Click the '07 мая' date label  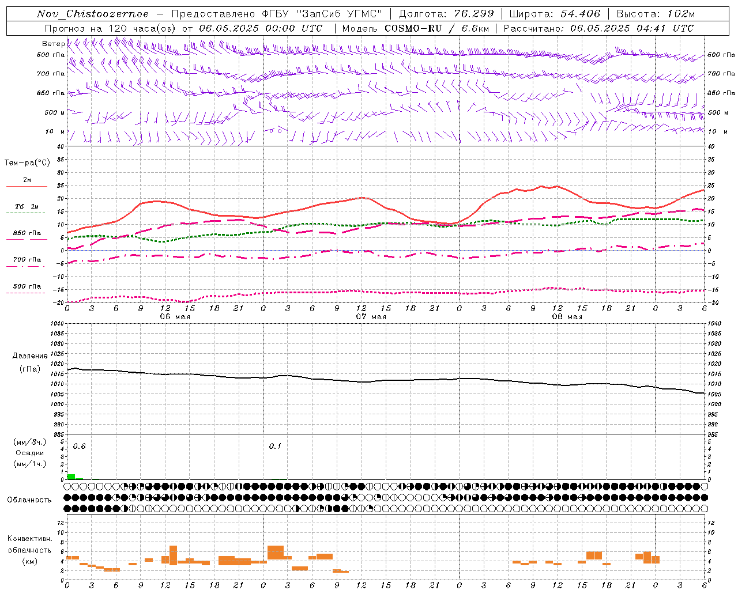(x=371, y=317)
